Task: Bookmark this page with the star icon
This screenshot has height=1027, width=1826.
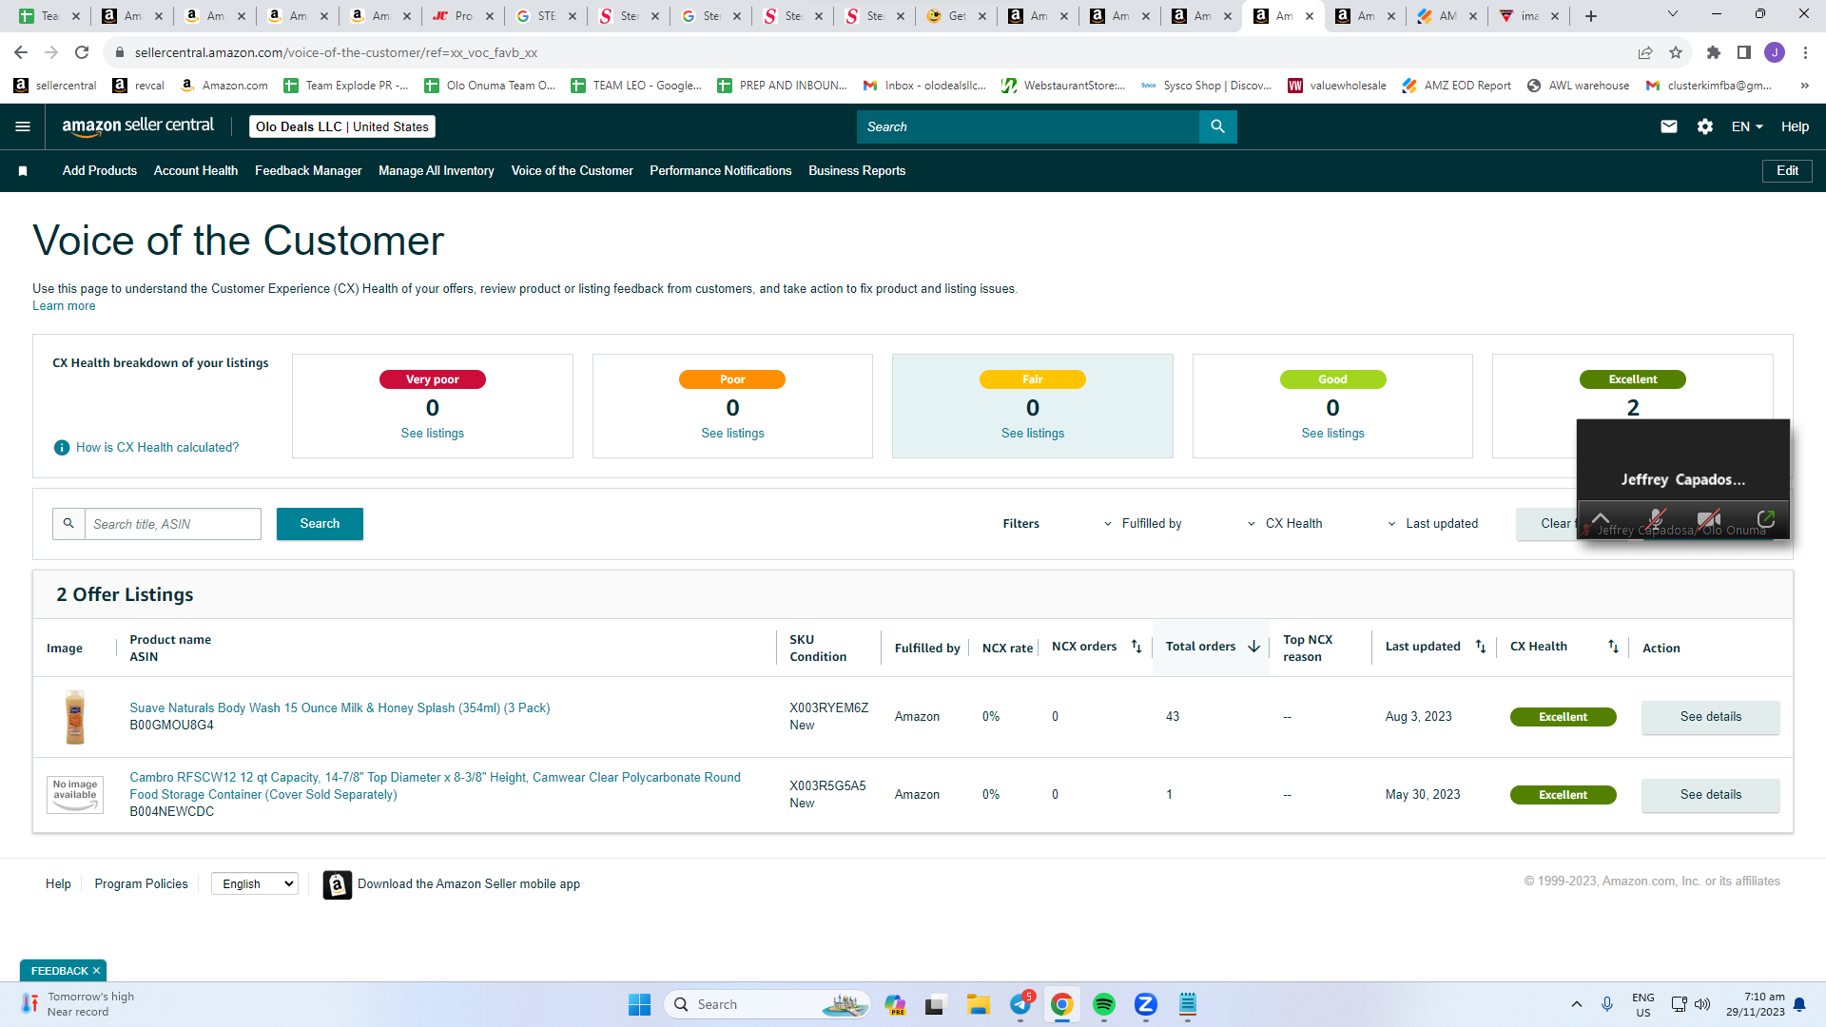Action: [1676, 52]
